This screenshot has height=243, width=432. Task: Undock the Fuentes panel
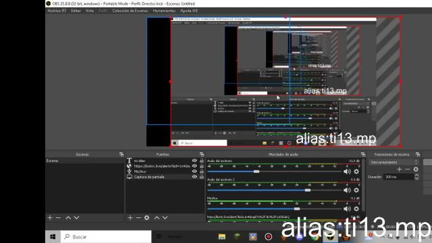click(x=202, y=154)
